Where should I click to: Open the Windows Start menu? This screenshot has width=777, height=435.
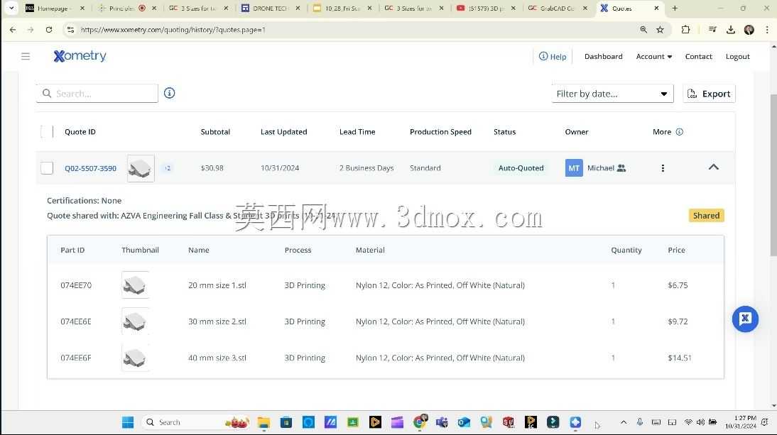click(x=128, y=422)
